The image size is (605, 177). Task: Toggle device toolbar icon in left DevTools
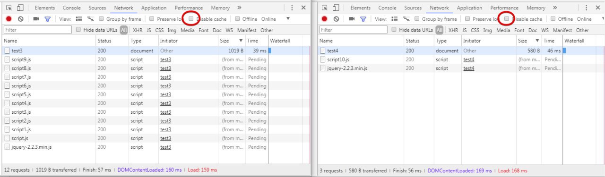(x=20, y=8)
